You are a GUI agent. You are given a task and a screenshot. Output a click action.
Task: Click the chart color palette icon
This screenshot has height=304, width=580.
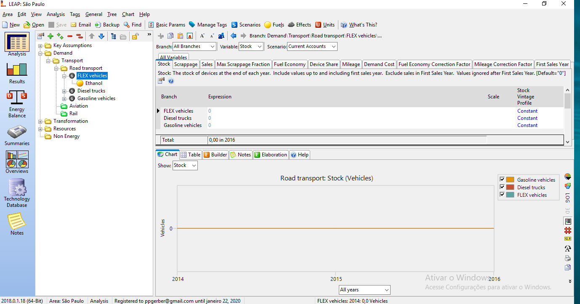click(568, 186)
